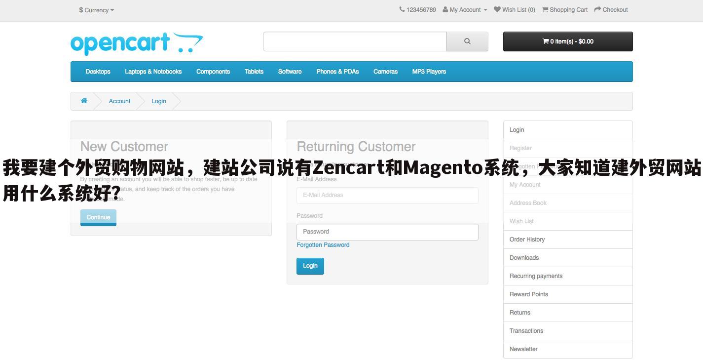Image resolution: width=703 pixels, height=362 pixels.
Task: Open Returns in the sidebar
Action: [568, 313]
